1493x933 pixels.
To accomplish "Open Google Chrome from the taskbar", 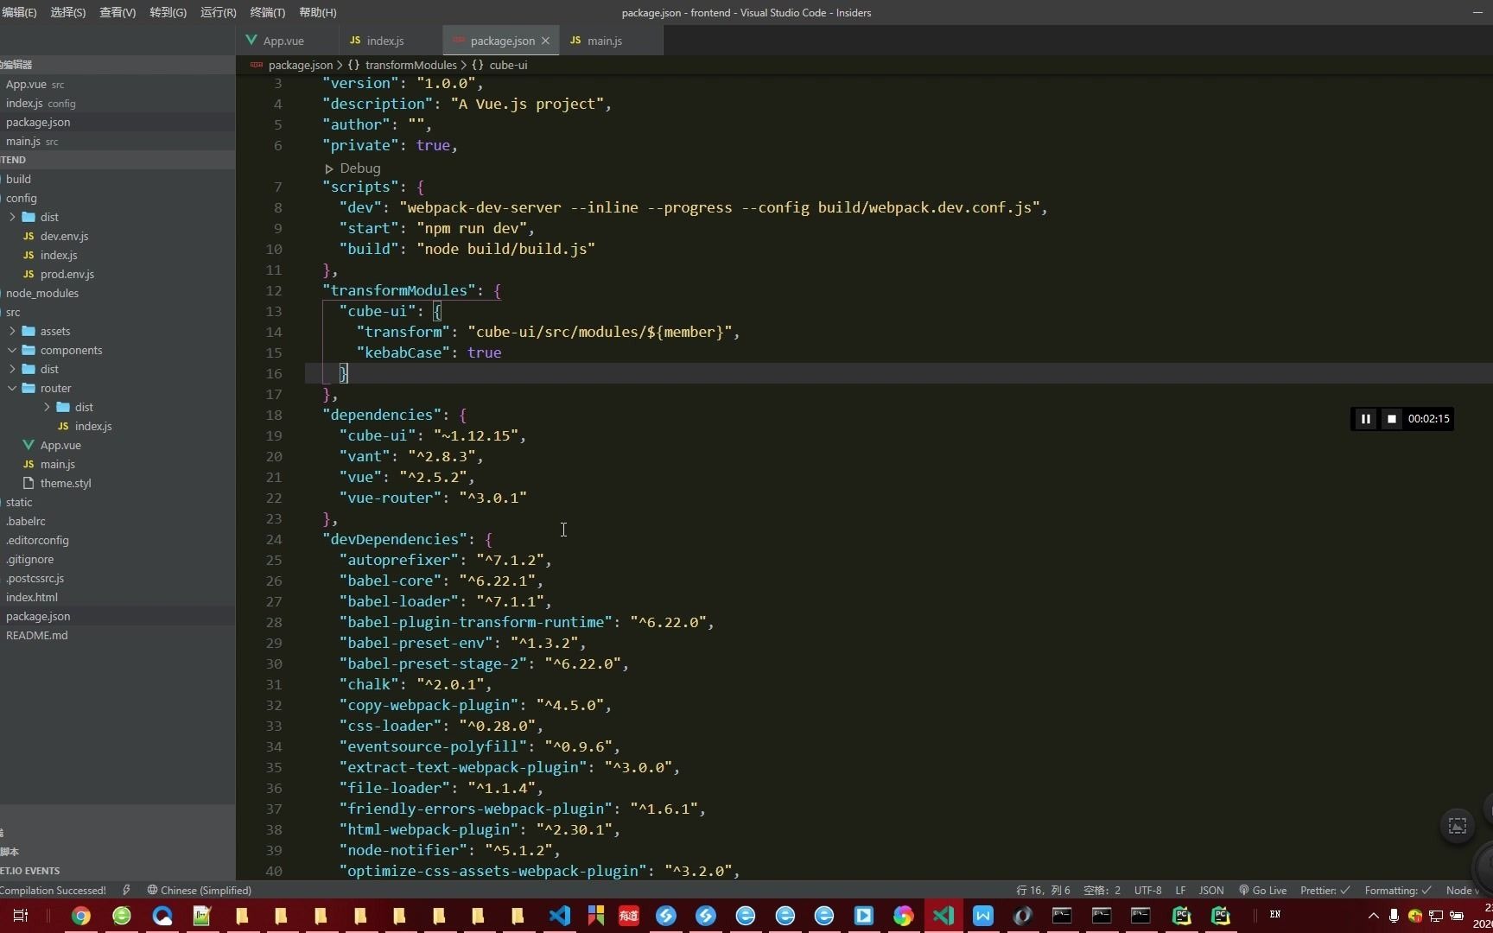I will click(81, 916).
